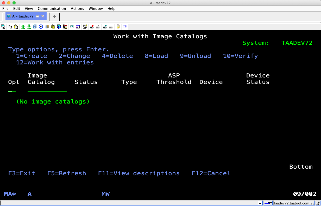Open the yellow notepad macro editor icon
Viewport: 321px width, 206px height.
(x=118, y=27)
